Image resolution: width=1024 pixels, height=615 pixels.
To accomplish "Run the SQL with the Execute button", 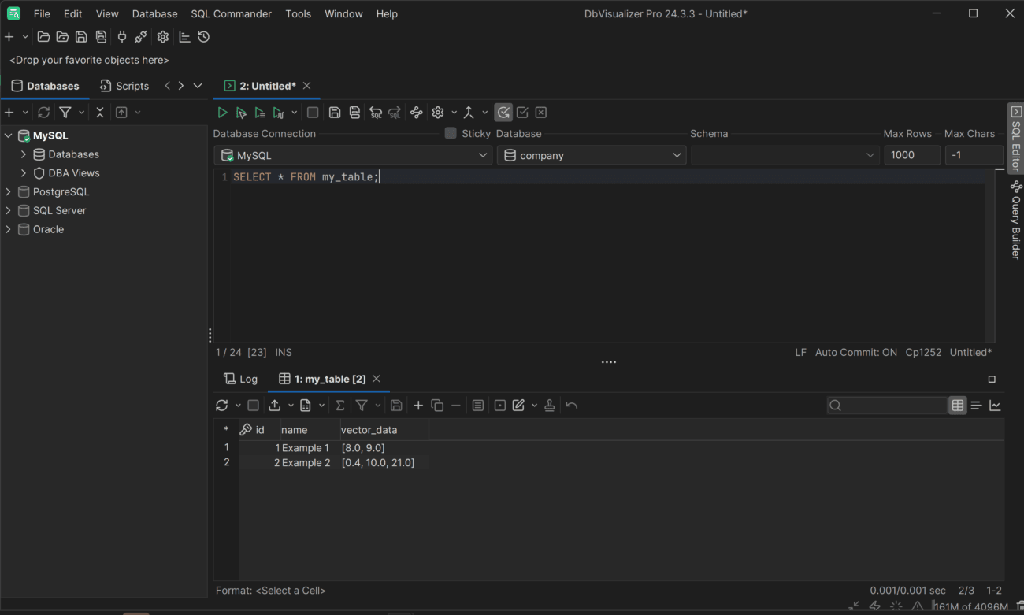I will point(222,113).
